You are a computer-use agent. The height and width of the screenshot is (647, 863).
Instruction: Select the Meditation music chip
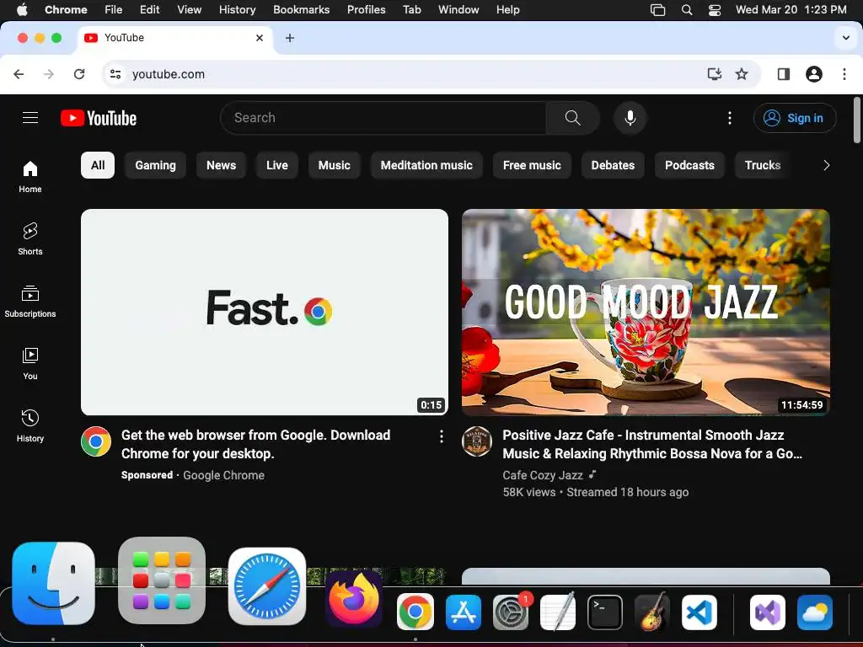pyautogui.click(x=426, y=165)
